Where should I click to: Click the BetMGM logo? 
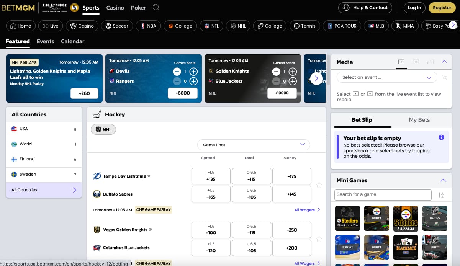[18, 8]
